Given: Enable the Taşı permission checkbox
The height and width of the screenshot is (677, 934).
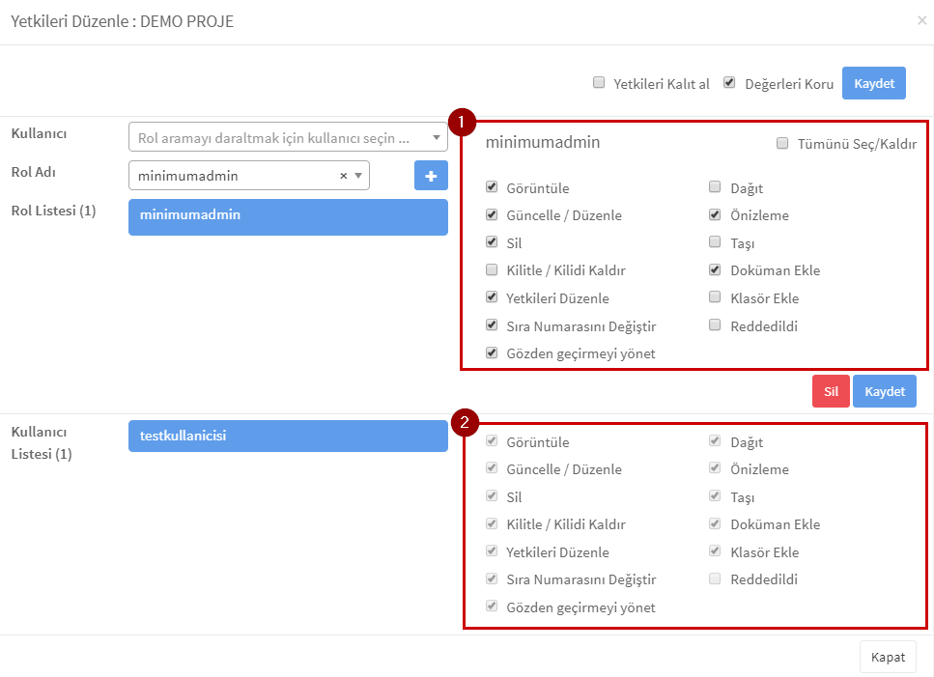Looking at the screenshot, I should point(715,241).
